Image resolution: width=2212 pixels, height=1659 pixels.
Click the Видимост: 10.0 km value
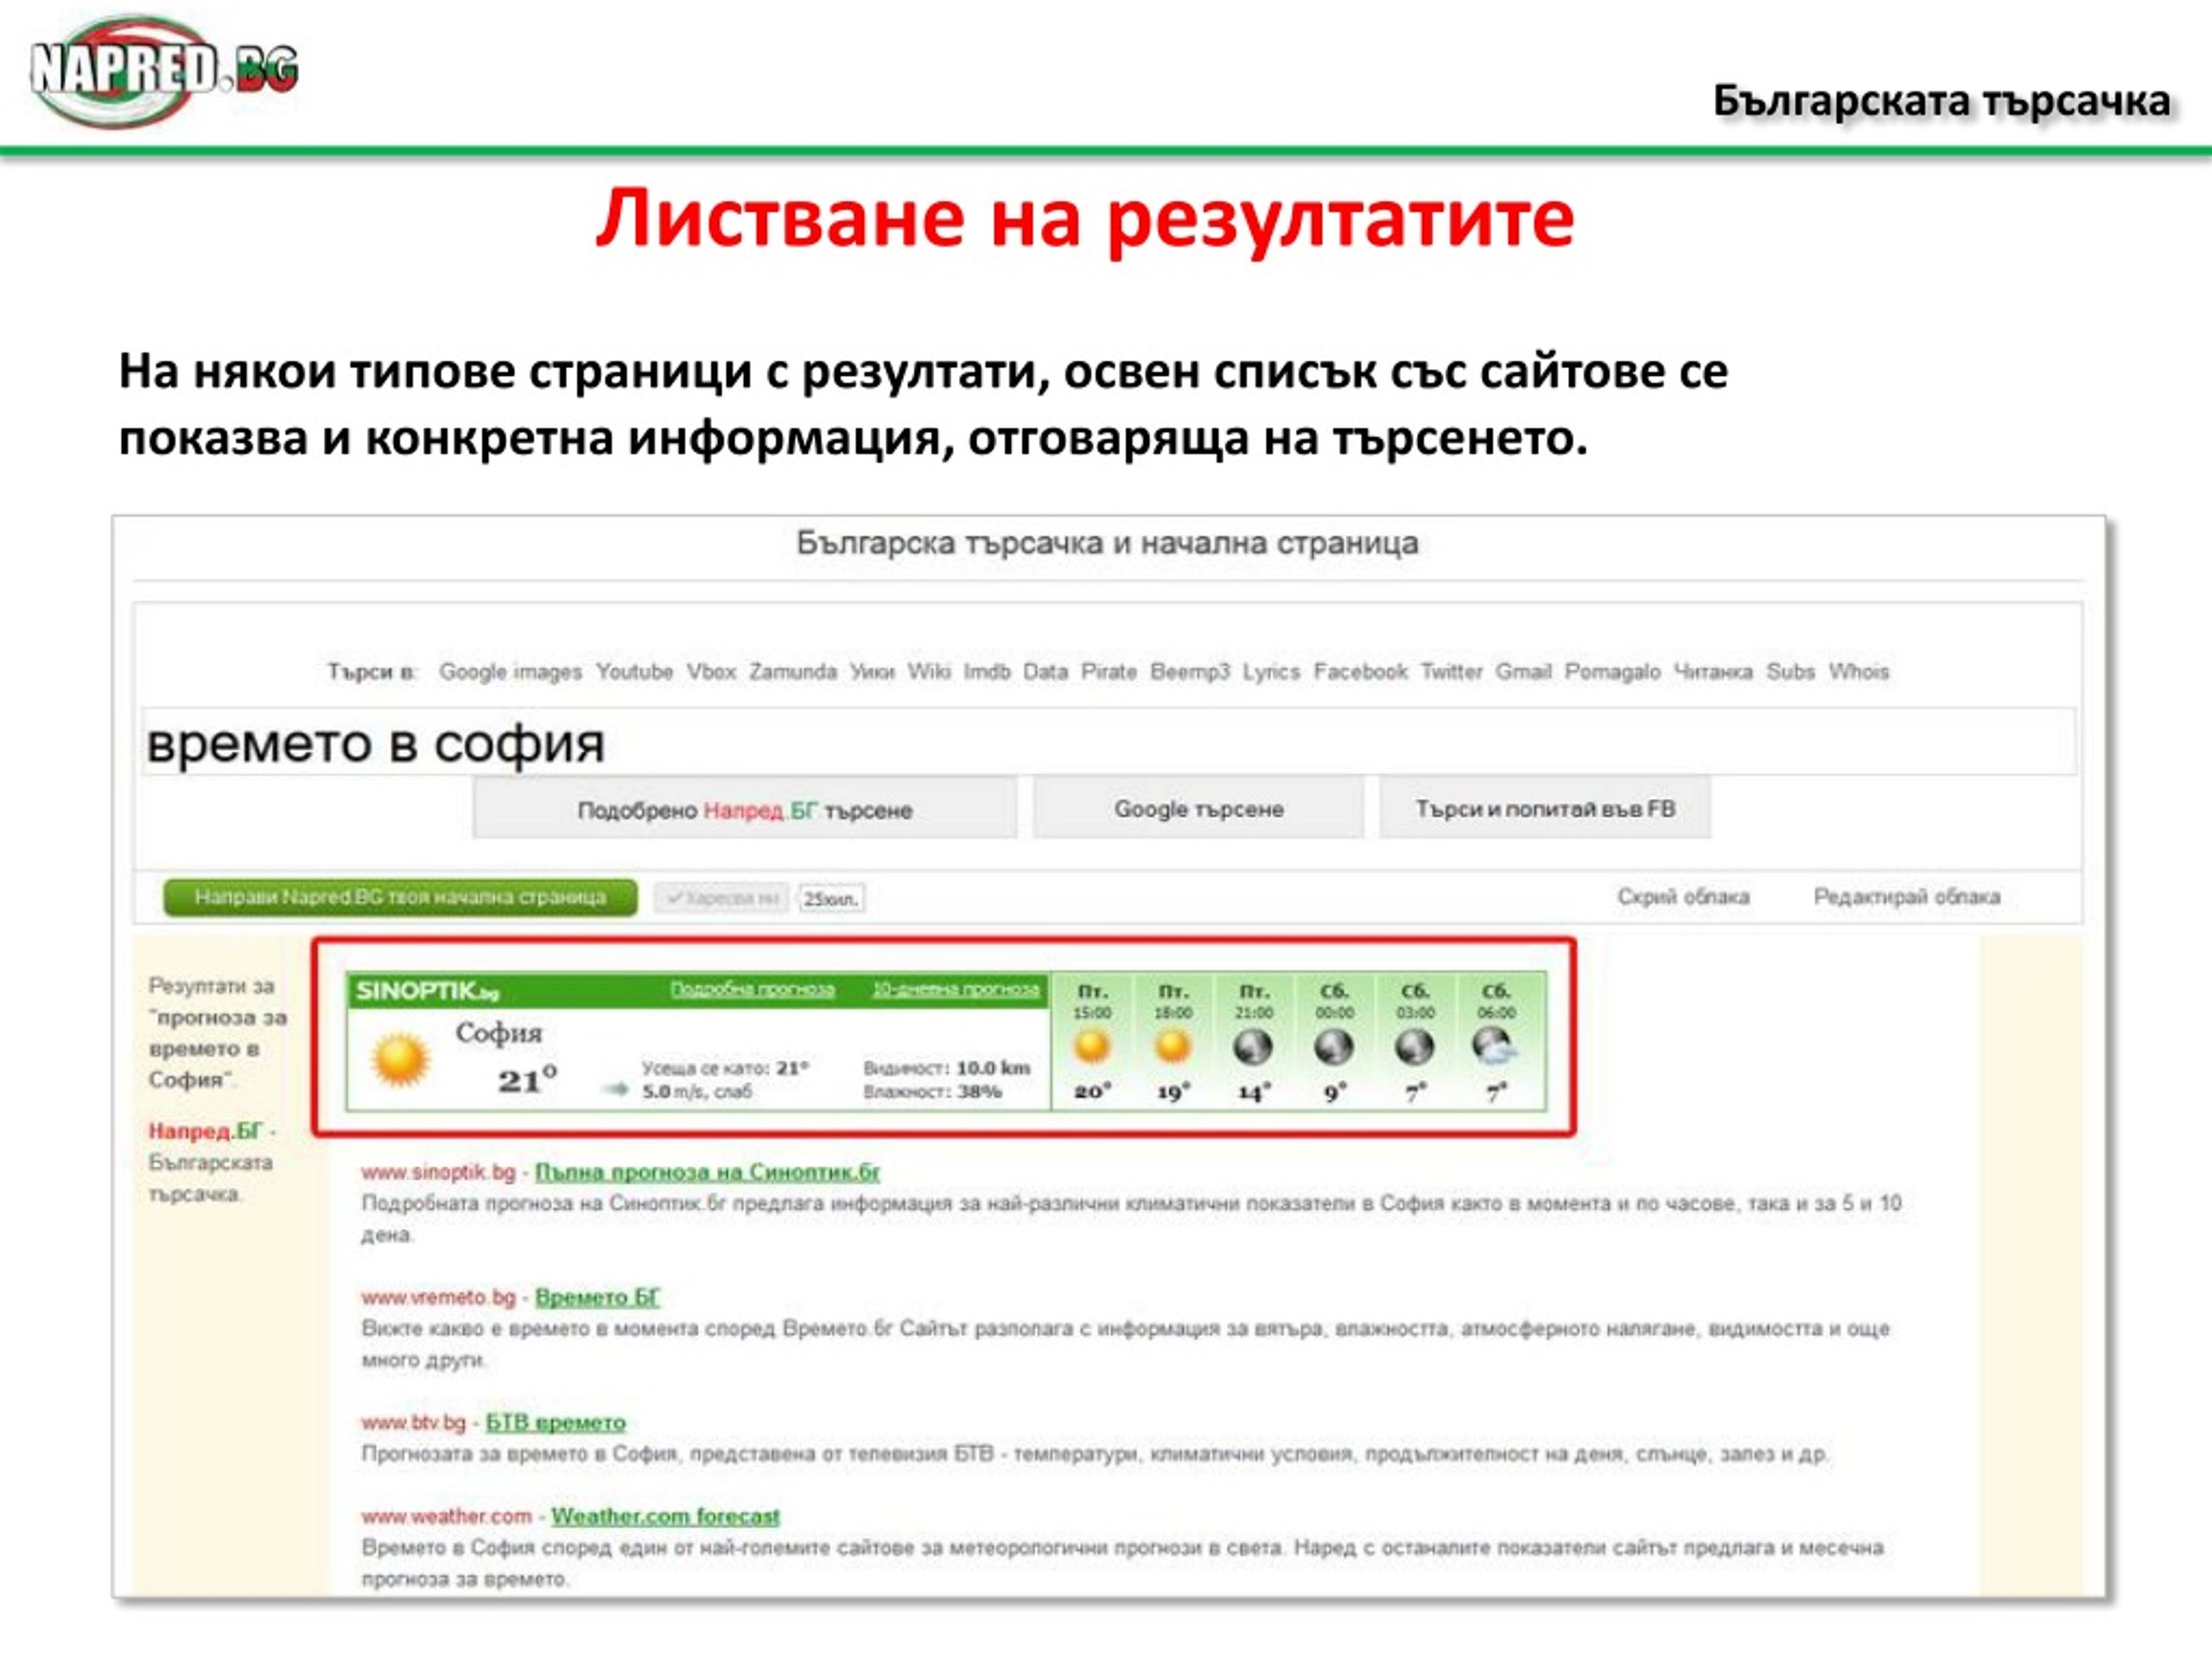946,1067
